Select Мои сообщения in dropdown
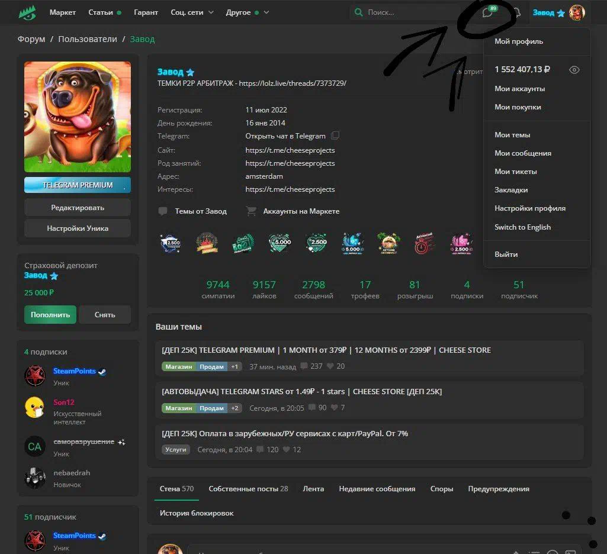Screen dimensions: 607x554 (x=522, y=153)
